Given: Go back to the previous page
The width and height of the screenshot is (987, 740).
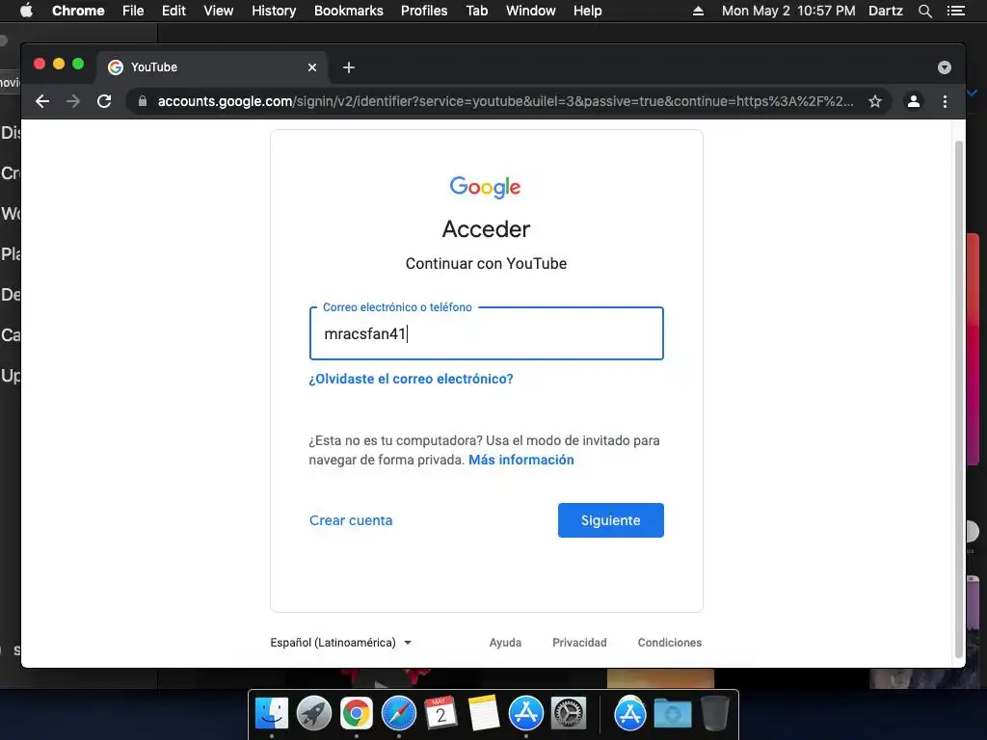Looking at the screenshot, I should point(42,101).
